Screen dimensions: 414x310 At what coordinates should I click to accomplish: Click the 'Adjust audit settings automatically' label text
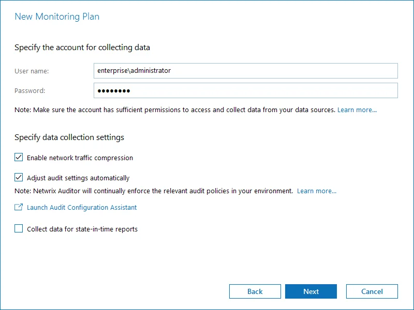78,178
